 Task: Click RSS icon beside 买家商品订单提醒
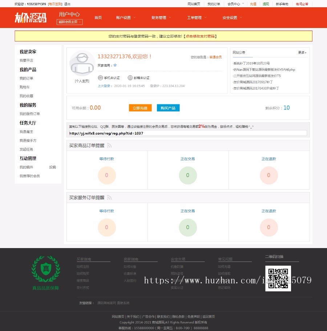pos(109,145)
